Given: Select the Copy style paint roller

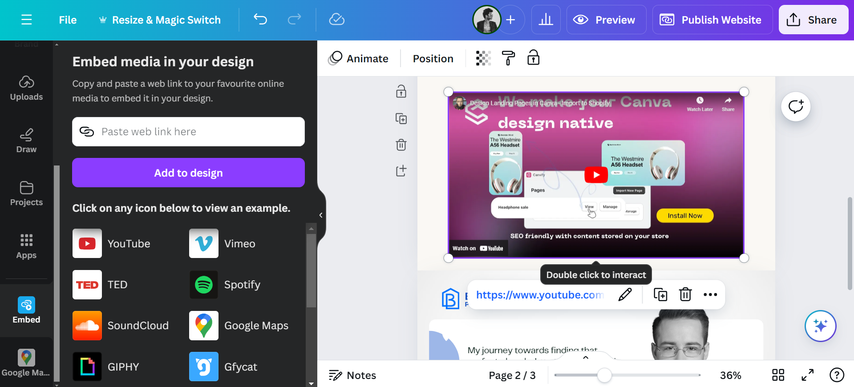Looking at the screenshot, I should (508, 58).
